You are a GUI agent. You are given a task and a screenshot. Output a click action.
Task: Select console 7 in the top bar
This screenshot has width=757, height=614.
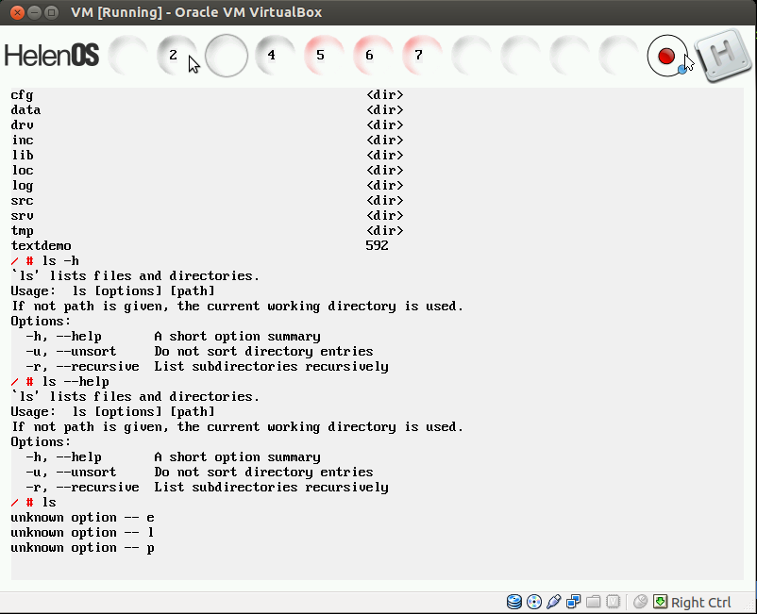tap(420, 56)
